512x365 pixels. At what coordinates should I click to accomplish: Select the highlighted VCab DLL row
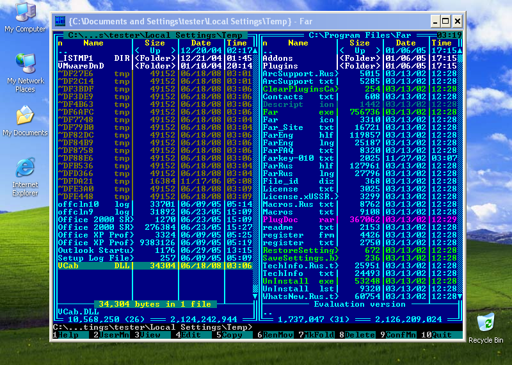pos(155,266)
